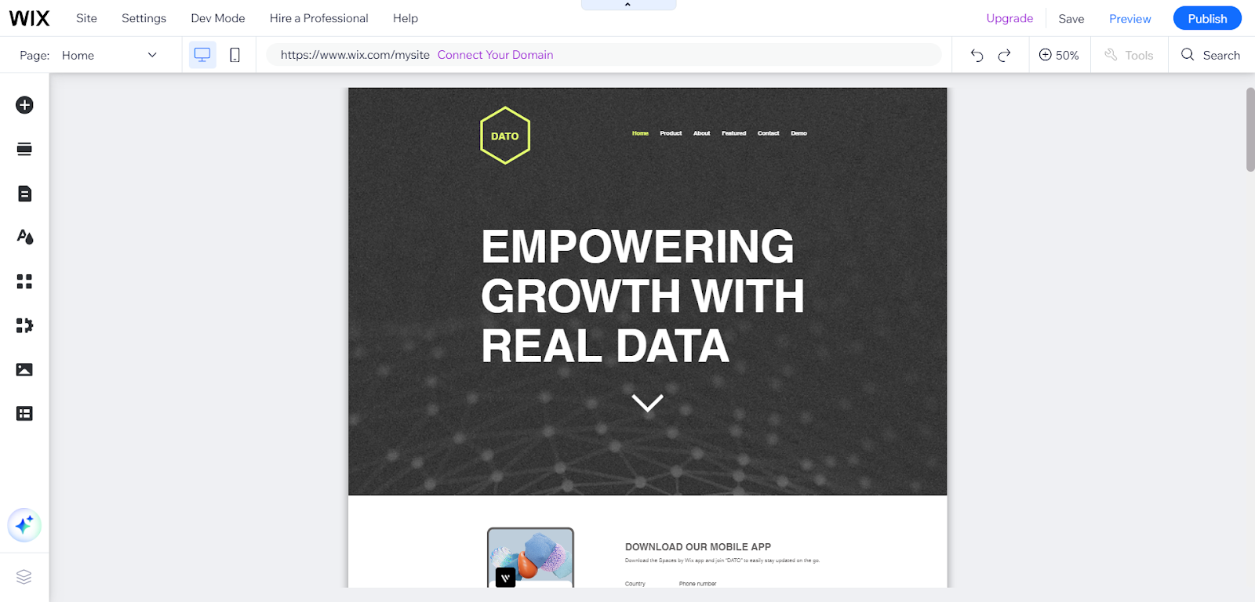Open the Pages & Menu panel
This screenshot has height=602, width=1255.
tap(24, 194)
